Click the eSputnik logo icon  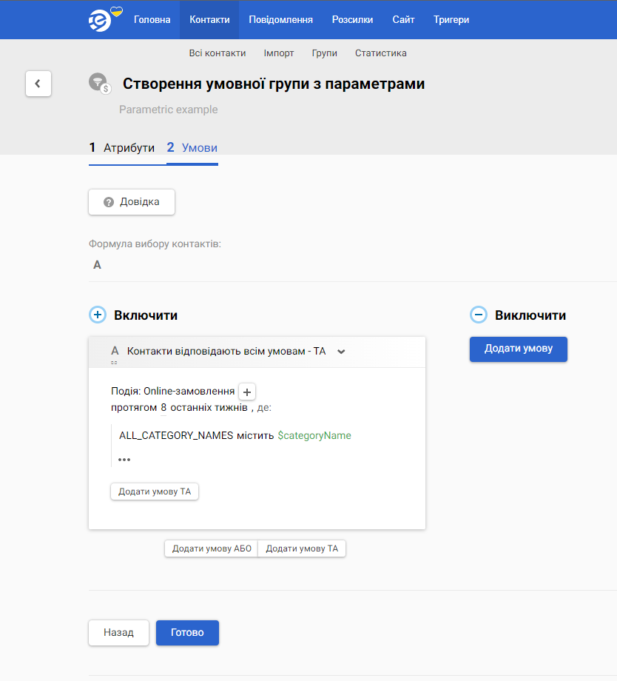pyautogui.click(x=101, y=21)
